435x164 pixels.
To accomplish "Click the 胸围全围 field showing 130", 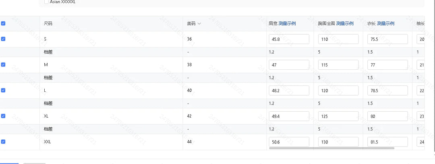I will click(x=338, y=142).
